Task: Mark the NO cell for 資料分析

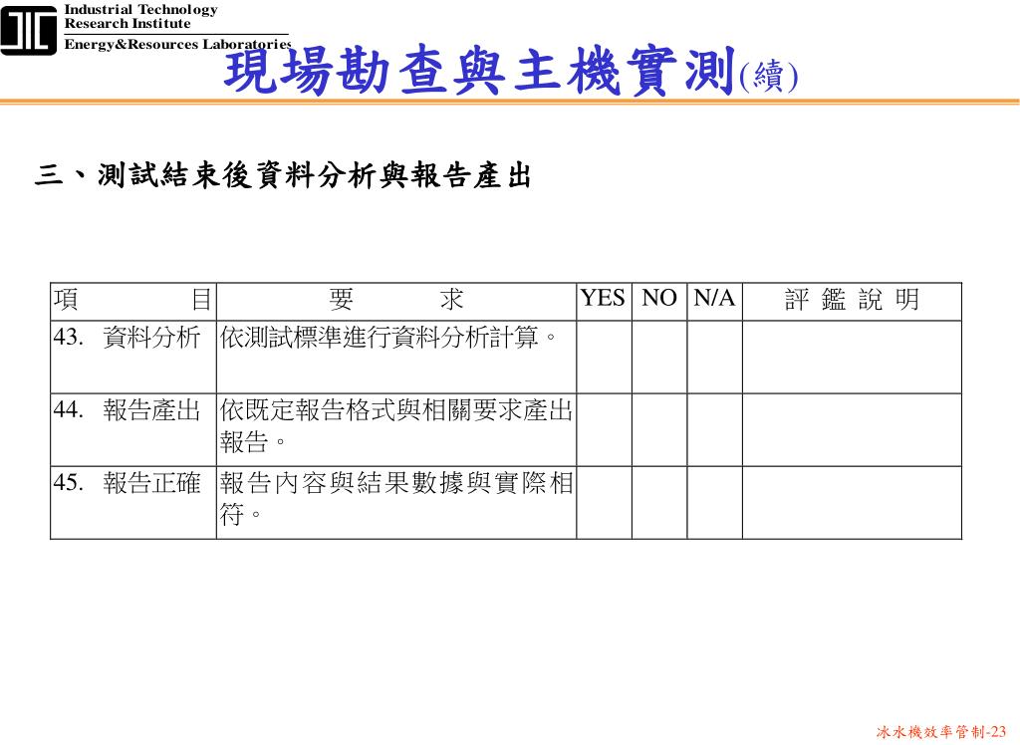Action: [659, 357]
